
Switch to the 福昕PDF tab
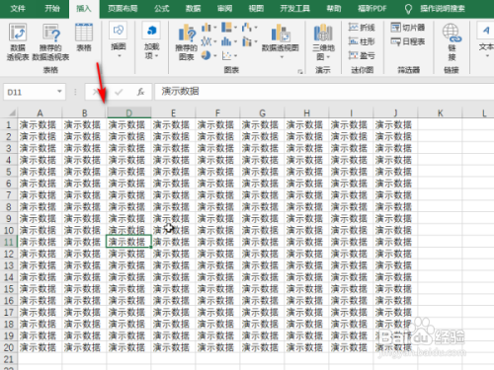(x=372, y=9)
